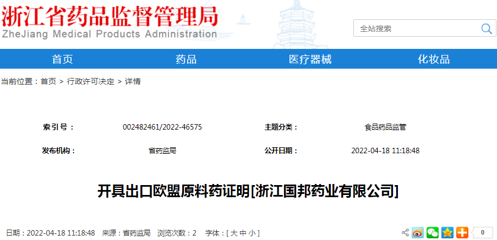Click the 发布机构 label
Image resolution: width=497 pixels, height=240 pixels.
click(59, 150)
